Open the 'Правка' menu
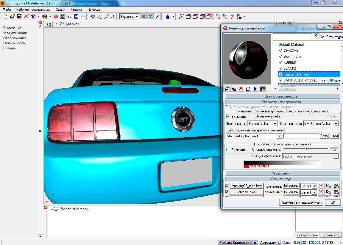 [x=77, y=10]
